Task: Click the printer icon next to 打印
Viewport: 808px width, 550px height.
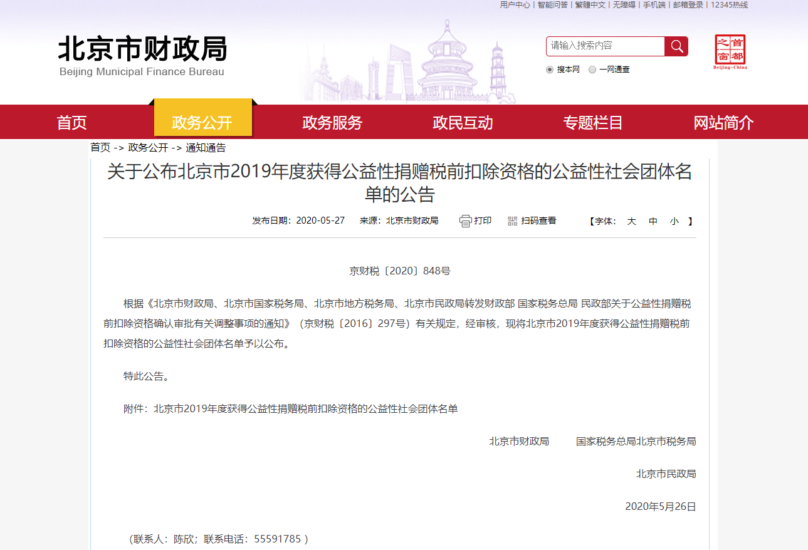Action: click(465, 221)
